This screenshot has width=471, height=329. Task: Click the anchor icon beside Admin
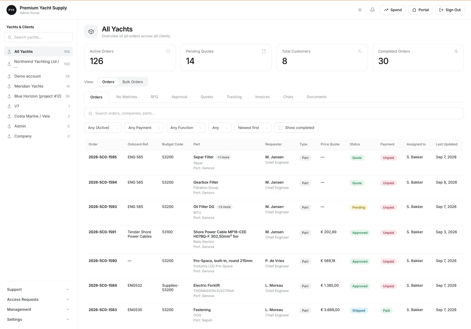pyautogui.click(x=9, y=126)
